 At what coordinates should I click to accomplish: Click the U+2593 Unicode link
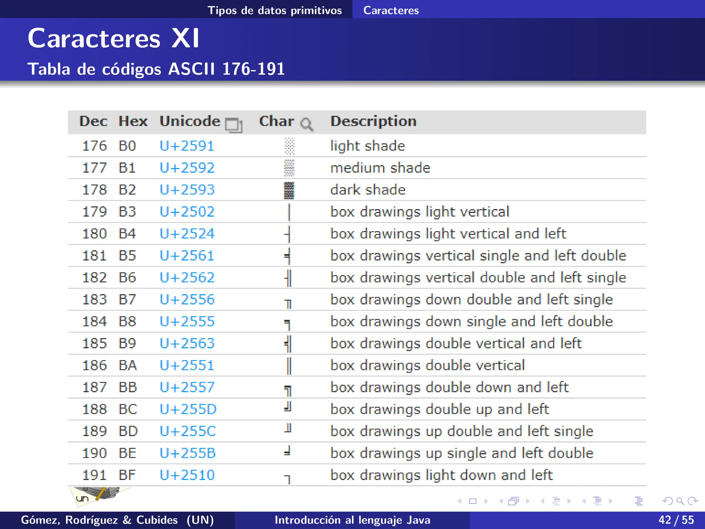click(x=187, y=190)
